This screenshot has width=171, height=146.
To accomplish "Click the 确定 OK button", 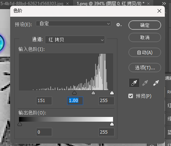I will click(145, 25).
